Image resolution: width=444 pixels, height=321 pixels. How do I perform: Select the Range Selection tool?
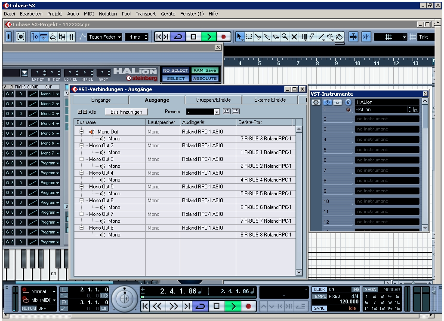[249, 37]
